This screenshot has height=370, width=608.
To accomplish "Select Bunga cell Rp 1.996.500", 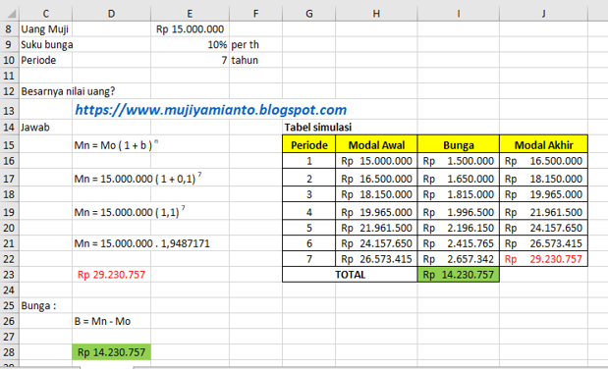I will tap(459, 212).
